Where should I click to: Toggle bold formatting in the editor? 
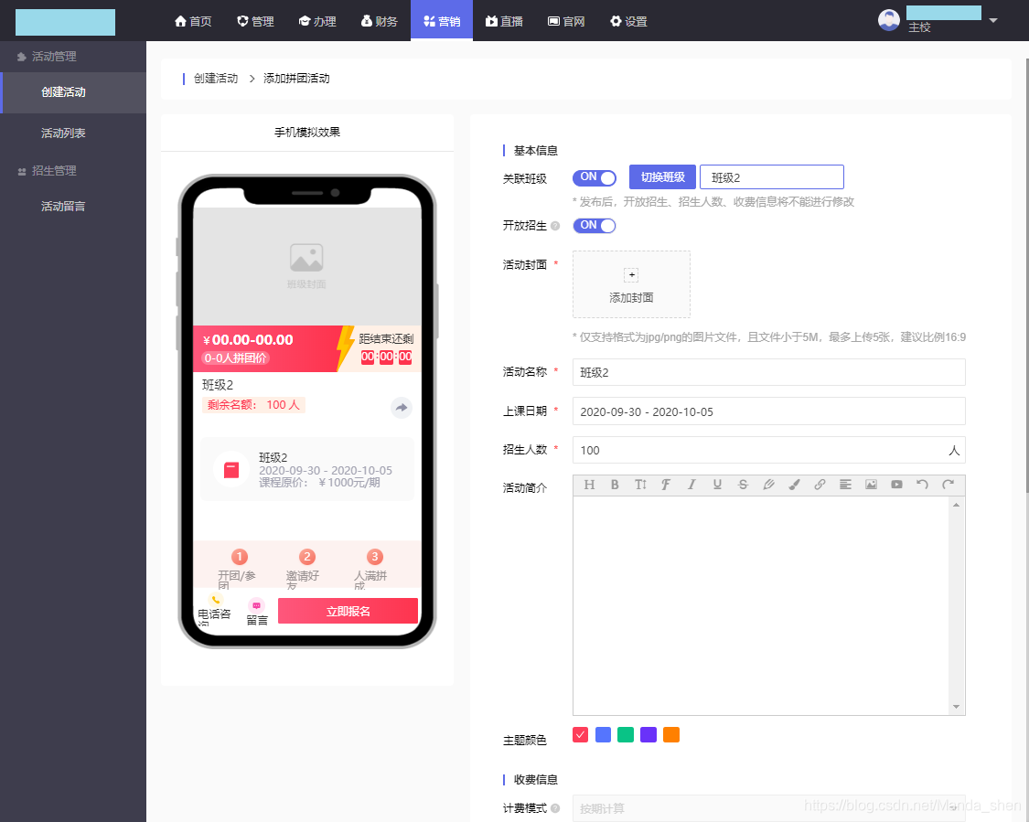(x=615, y=485)
